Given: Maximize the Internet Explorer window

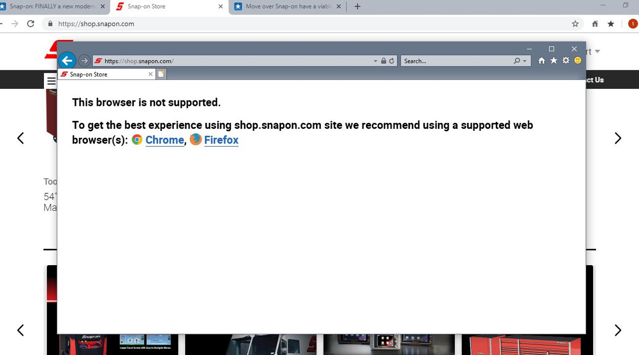Looking at the screenshot, I should tap(552, 49).
